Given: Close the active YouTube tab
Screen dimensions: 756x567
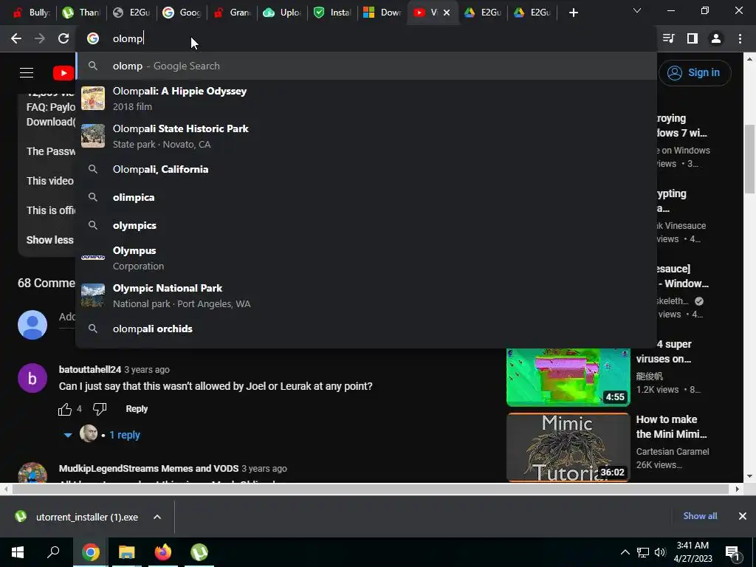Looking at the screenshot, I should pyautogui.click(x=447, y=13).
